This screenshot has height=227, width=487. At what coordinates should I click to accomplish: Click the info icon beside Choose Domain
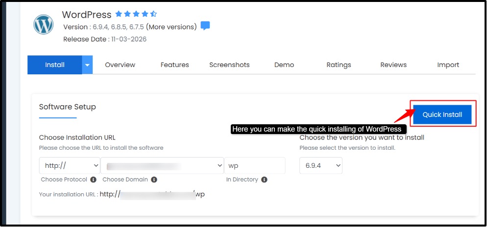154,180
